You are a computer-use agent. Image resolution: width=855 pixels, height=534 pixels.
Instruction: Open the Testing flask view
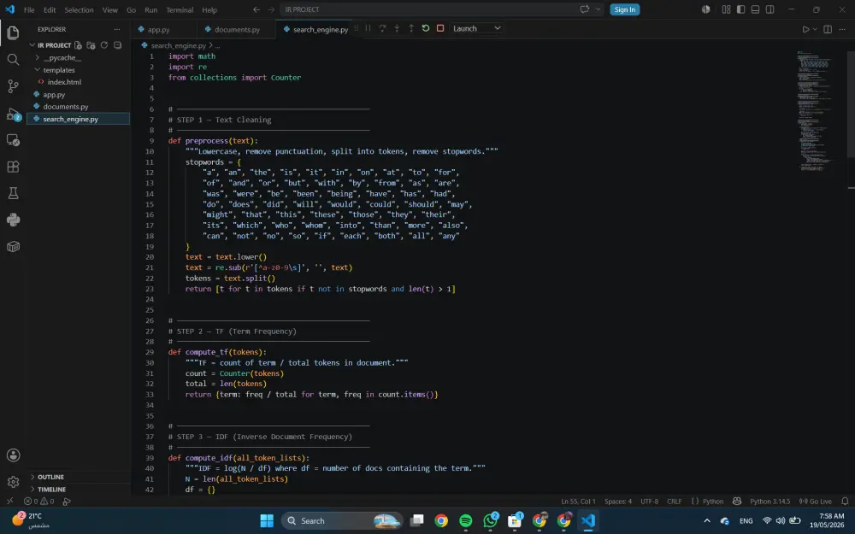point(13,193)
